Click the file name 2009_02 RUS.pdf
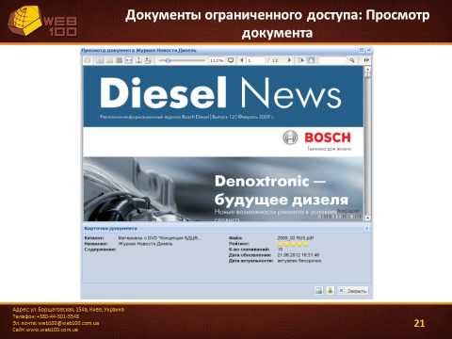Screen dimensions: 452x339 coord(295,237)
